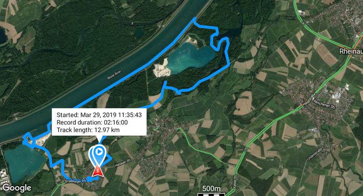The height and width of the screenshot is (196, 363).
Task: Tap the Lindenstraße road label
Action: [314, 154]
